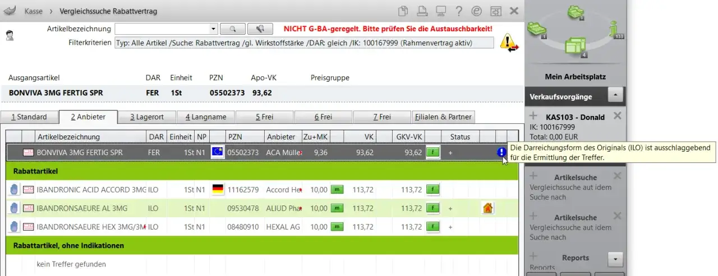Open the Artikelbezeichnung dropdown arrow

(x=213, y=29)
